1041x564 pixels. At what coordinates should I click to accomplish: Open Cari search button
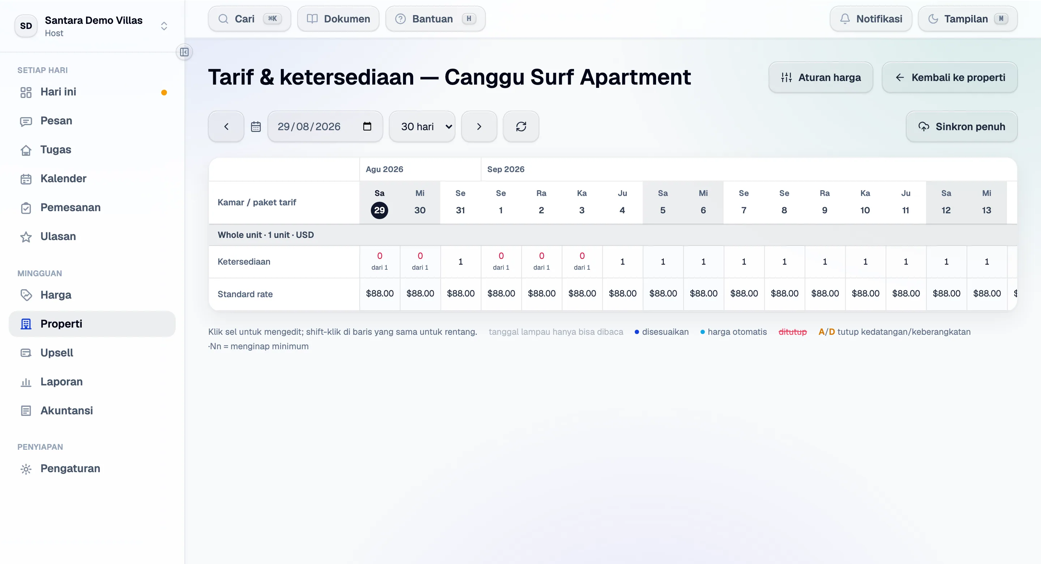coord(249,18)
